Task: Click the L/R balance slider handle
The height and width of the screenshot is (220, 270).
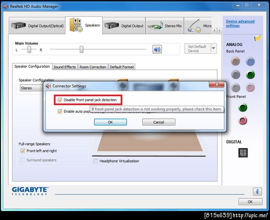Action: coord(29,49)
